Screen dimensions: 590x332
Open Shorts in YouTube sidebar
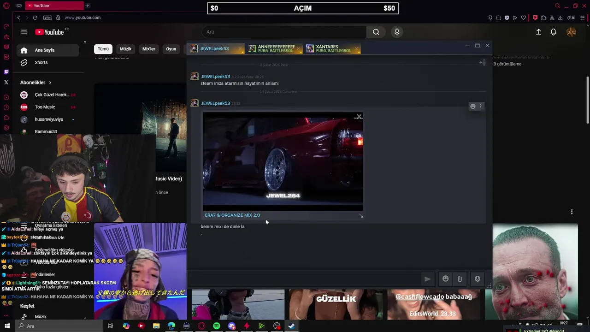pos(48,62)
